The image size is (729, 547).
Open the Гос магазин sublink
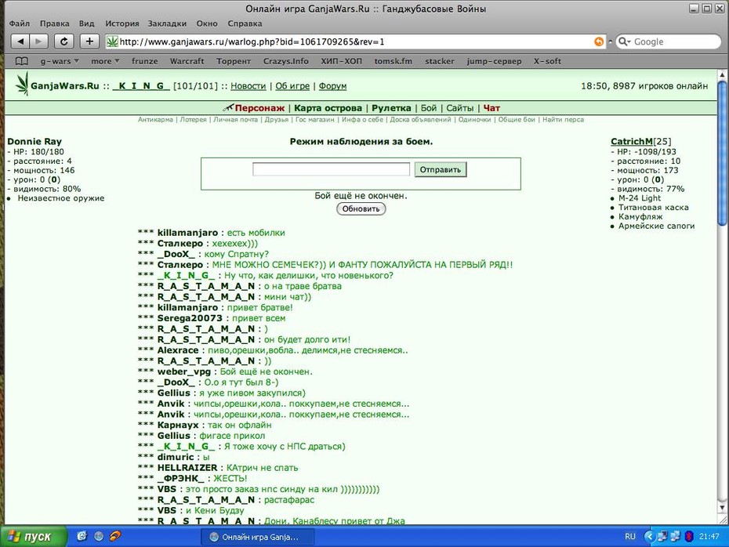[x=315, y=120]
